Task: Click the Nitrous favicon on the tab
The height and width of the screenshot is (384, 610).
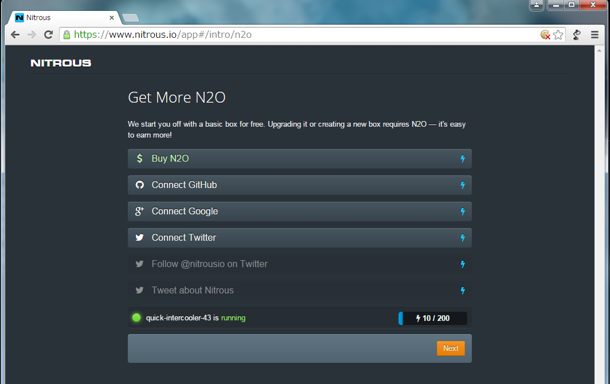Action: (19, 18)
